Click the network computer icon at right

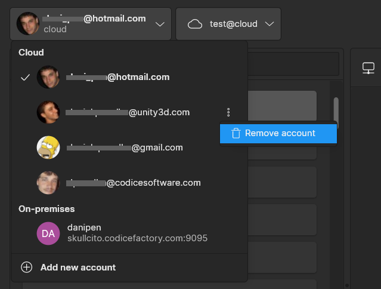point(368,68)
